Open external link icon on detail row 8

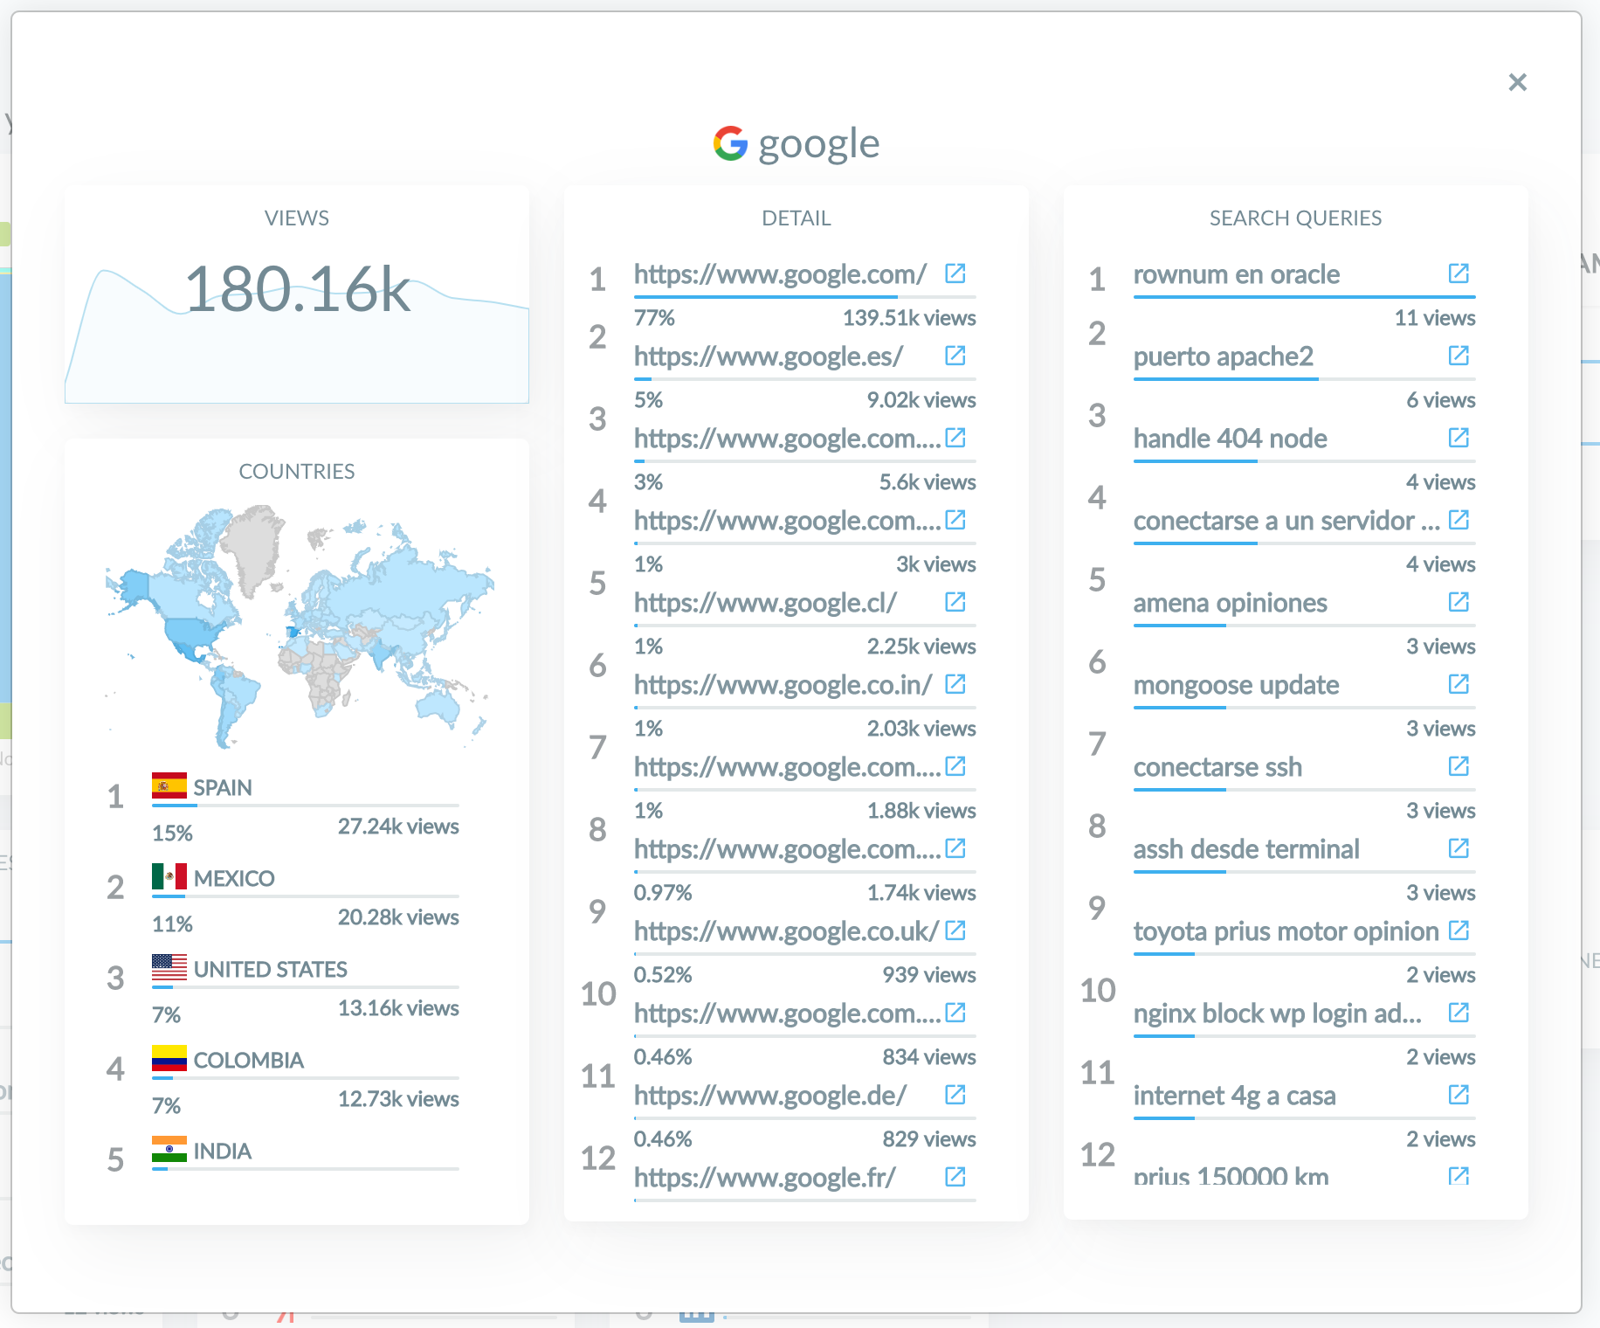pyautogui.click(x=955, y=848)
